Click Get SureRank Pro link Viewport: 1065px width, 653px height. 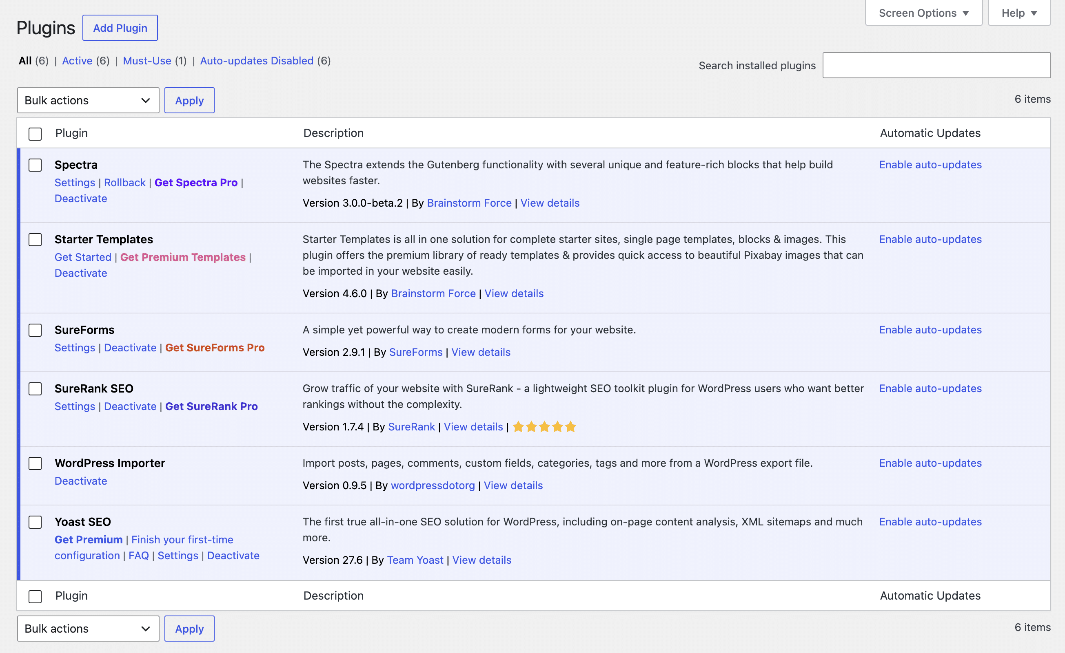coord(211,407)
